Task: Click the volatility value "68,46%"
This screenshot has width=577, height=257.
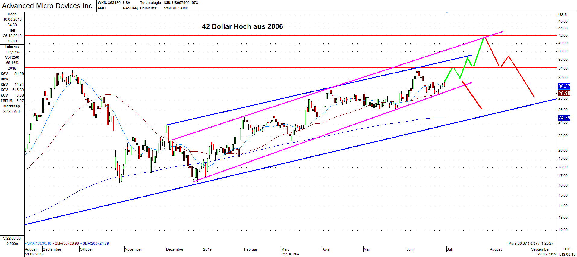Action: (x=12, y=63)
